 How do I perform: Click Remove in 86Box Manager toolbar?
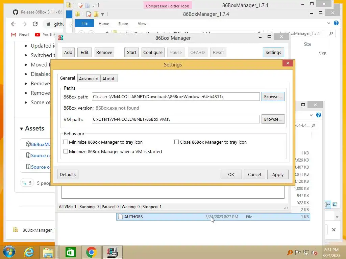[x=104, y=52]
